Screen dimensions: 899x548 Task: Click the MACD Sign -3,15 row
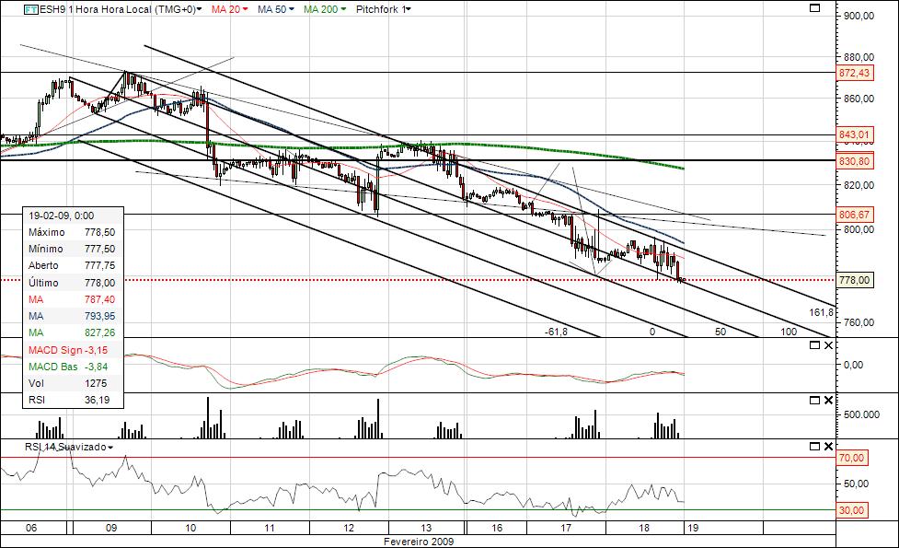[73, 350]
